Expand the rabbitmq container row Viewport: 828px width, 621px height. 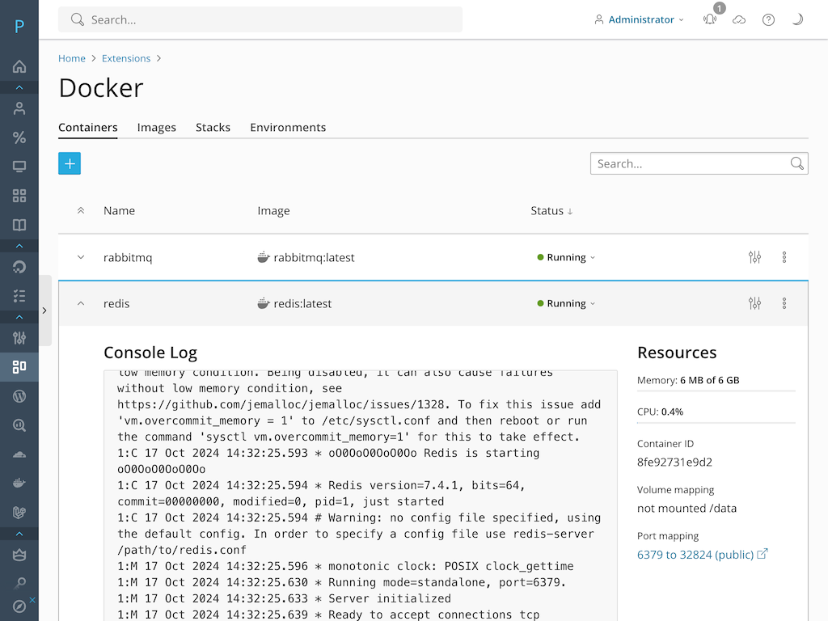80,256
